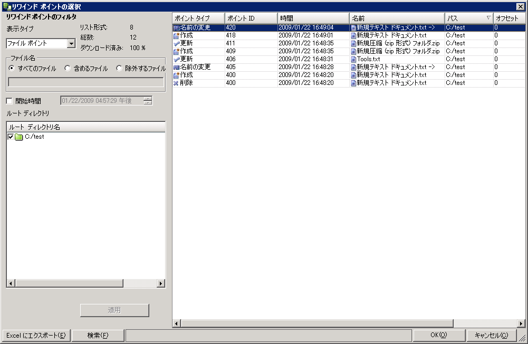528x344 pixels.
Task: Click the window title bar app icon
Action: (7, 6)
